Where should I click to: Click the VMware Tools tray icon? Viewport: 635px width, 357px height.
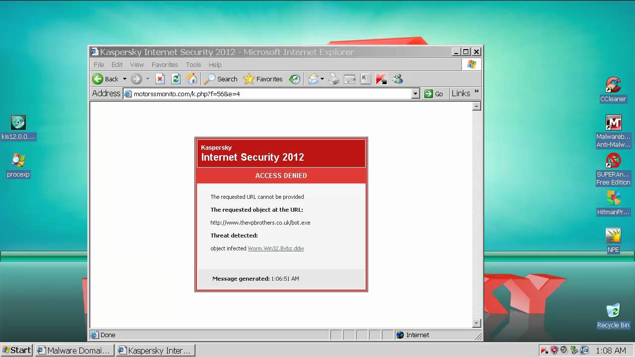pos(584,350)
